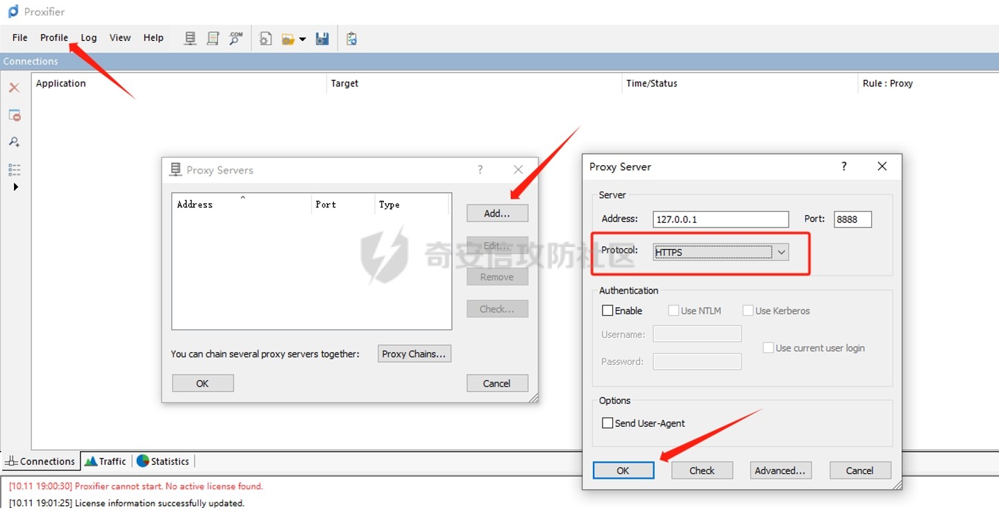999x510 pixels.
Task: Click OK in the Proxy Server dialog
Action: (x=623, y=470)
